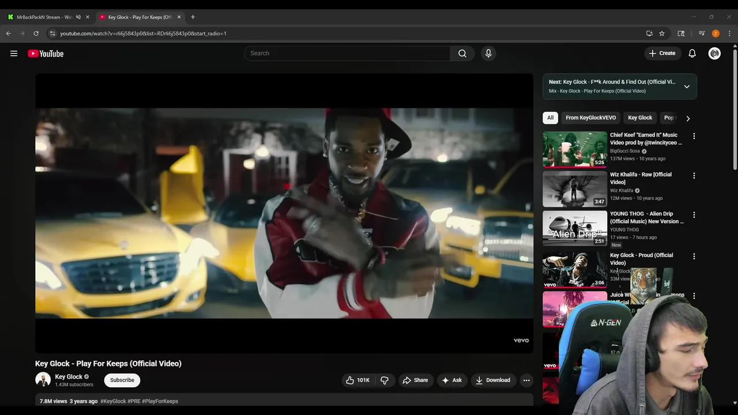Open Alien Drip video thumbnail
Screen dimensions: 738x415
click(x=575, y=228)
